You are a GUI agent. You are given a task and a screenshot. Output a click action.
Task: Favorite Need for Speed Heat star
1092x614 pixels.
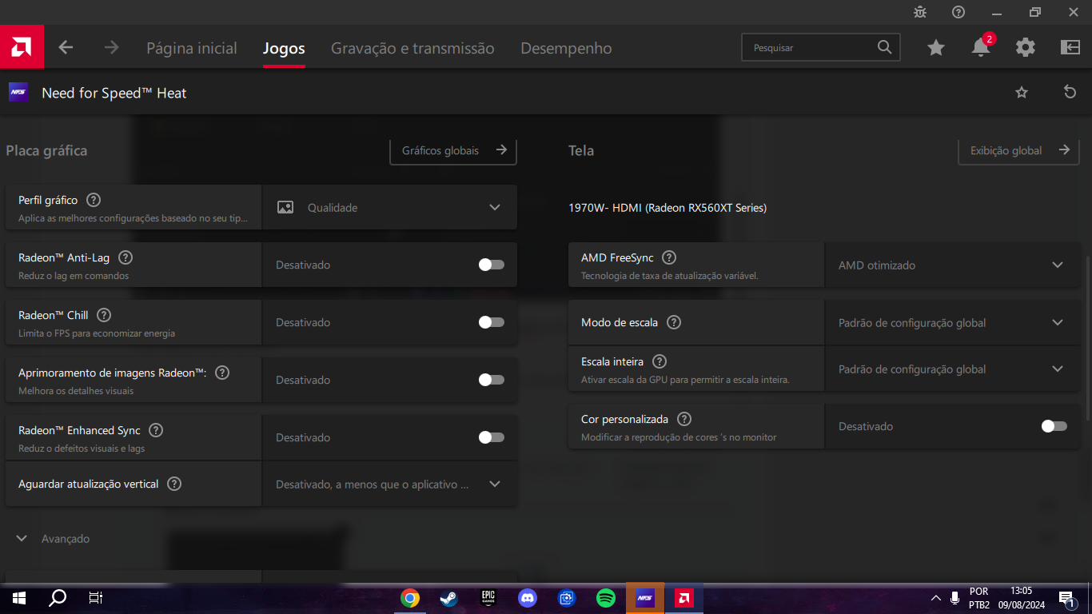pyautogui.click(x=1022, y=93)
